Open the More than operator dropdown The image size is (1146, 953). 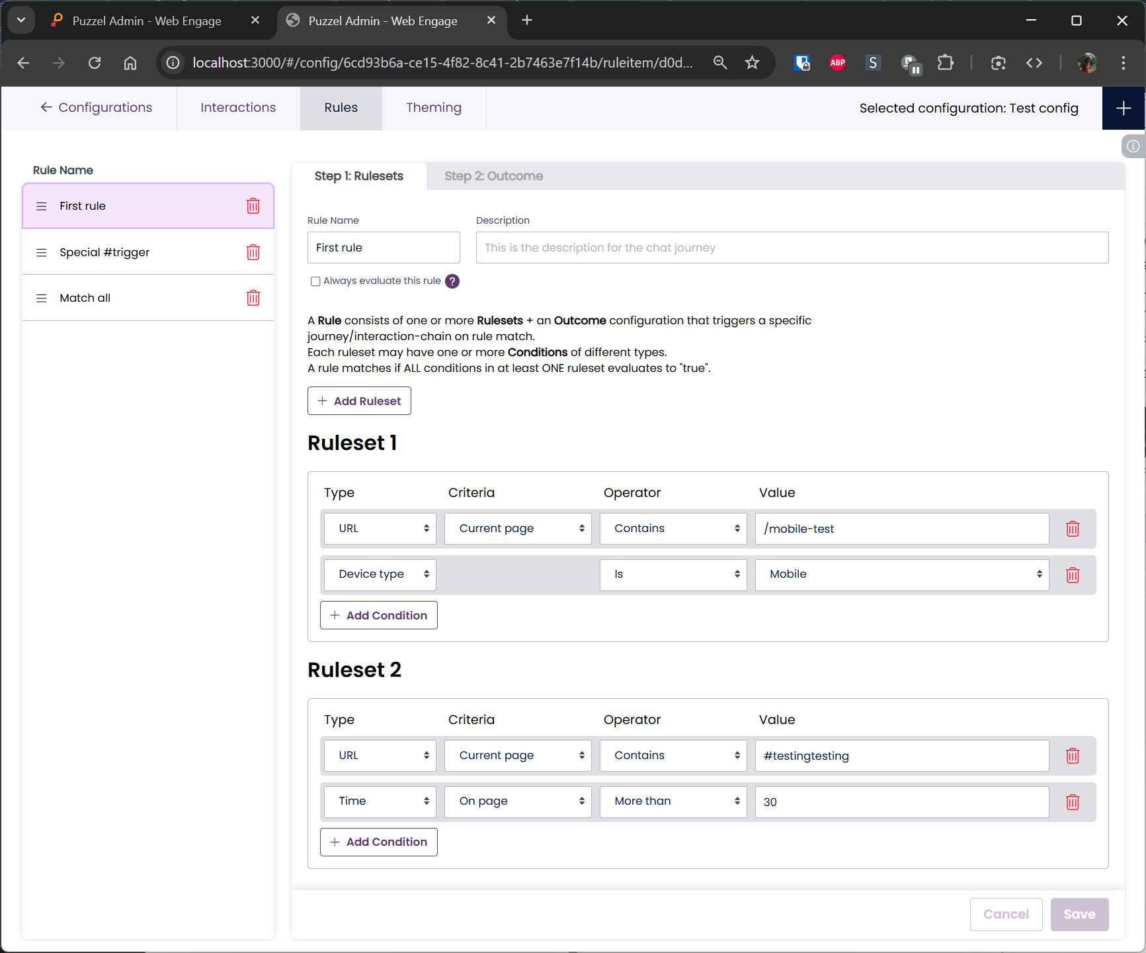pyautogui.click(x=673, y=801)
